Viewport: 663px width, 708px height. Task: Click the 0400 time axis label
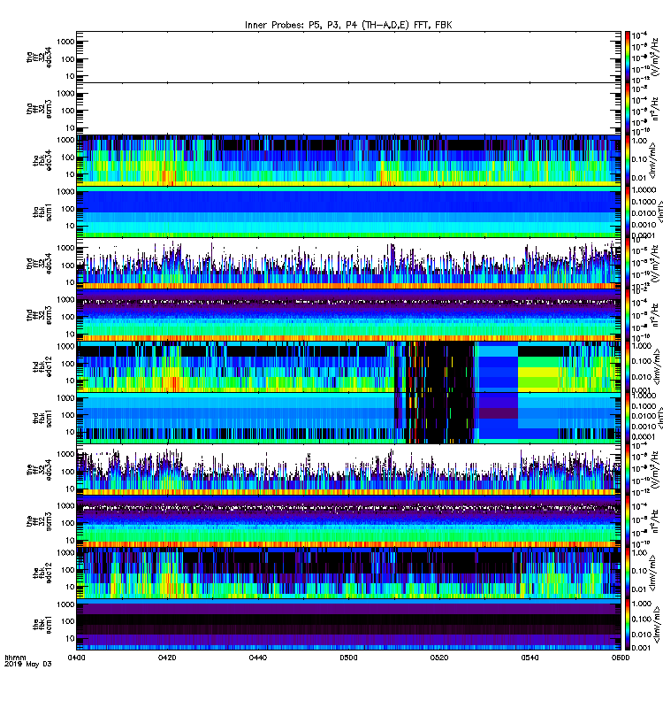[76, 658]
